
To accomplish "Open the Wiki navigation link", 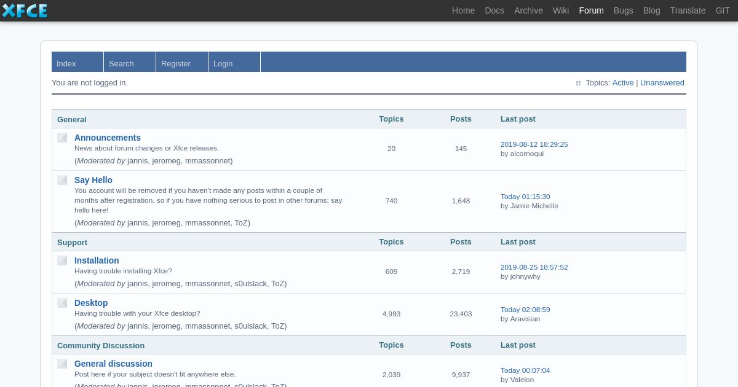I will tap(561, 10).
